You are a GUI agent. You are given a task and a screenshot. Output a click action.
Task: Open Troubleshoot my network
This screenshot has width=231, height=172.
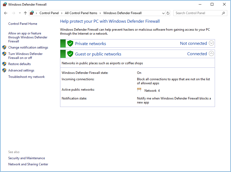tap(26, 77)
